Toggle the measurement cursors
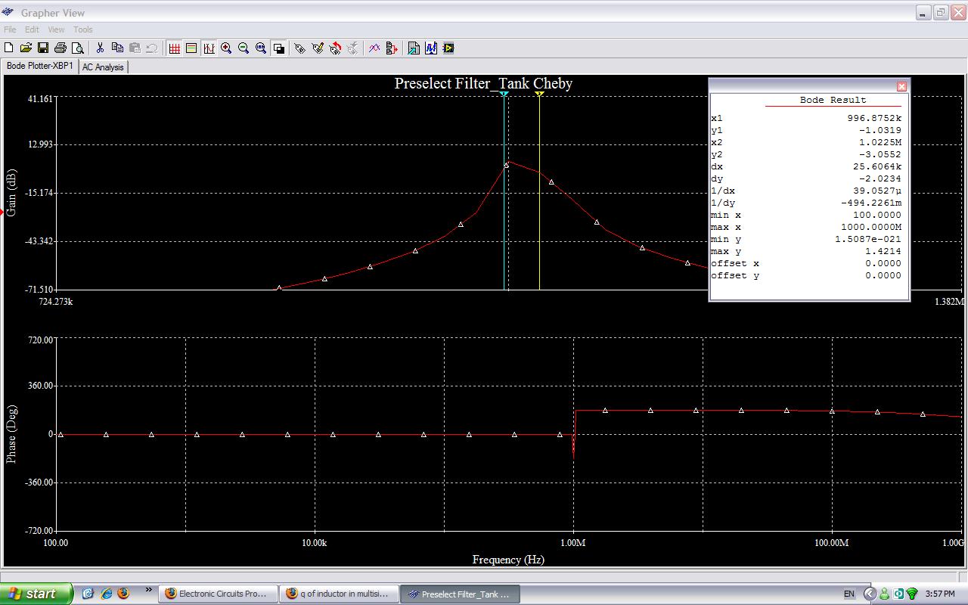968x605 pixels. (209, 48)
